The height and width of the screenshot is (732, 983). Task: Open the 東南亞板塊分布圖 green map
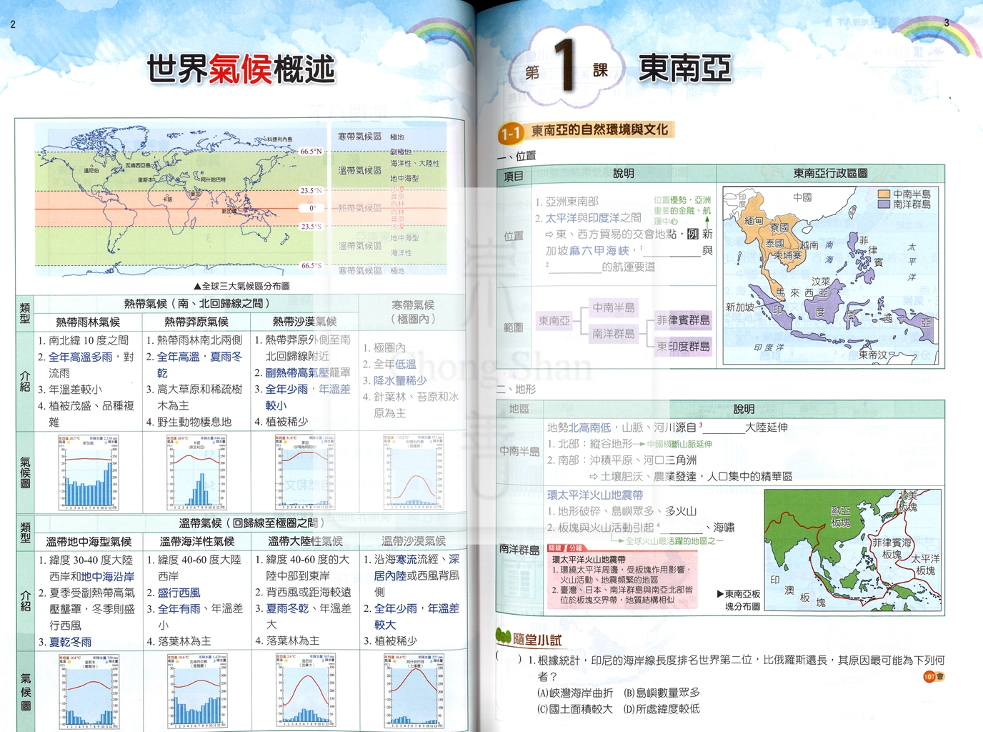(x=852, y=550)
